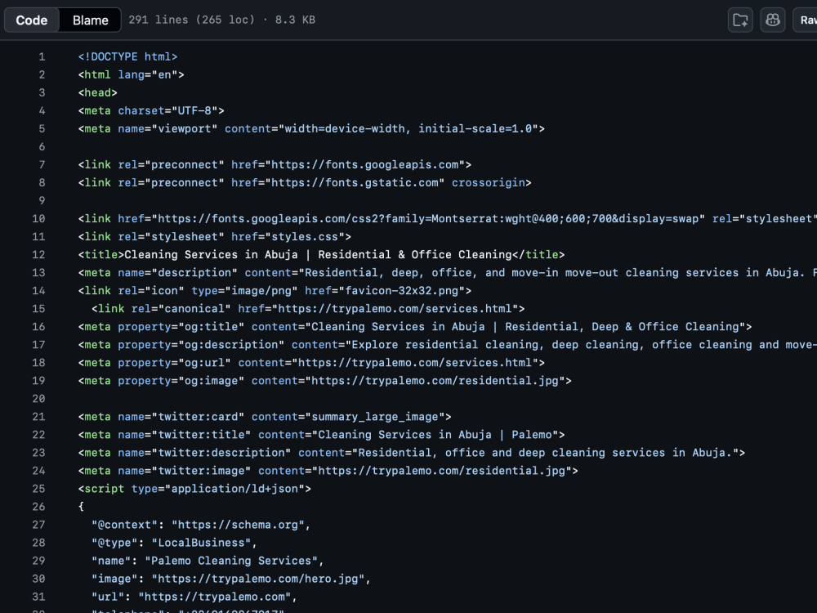Click canonical URL 'https://trypalemo.com/services.html' on line 15
Image resolution: width=817 pixels, height=613 pixels.
click(395, 309)
